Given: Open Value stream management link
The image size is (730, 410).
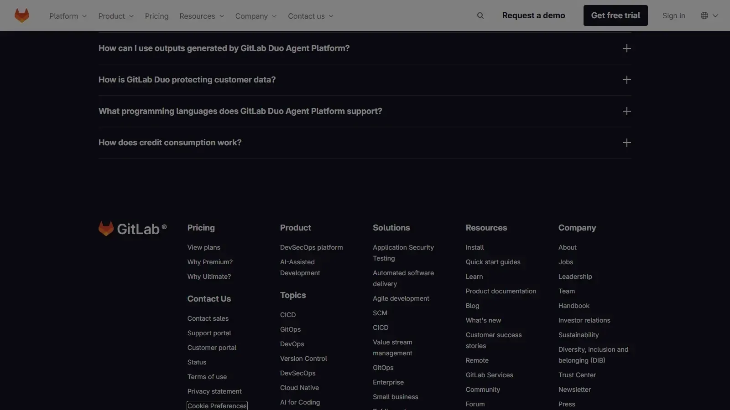Looking at the screenshot, I should pos(392,348).
